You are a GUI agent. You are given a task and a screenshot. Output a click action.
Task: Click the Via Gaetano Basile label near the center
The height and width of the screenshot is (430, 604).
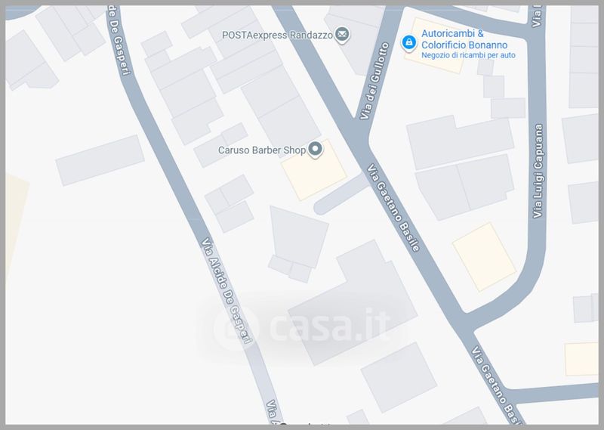[393, 208]
